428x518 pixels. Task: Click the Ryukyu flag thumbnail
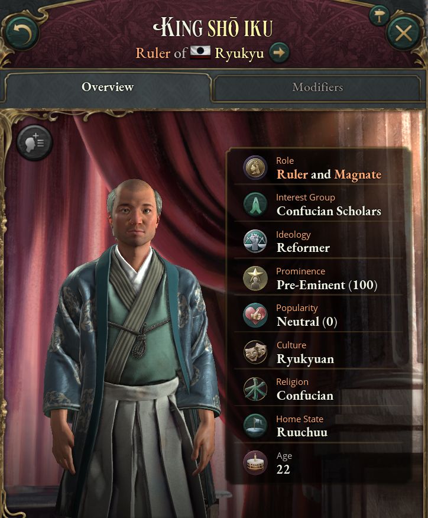click(200, 52)
